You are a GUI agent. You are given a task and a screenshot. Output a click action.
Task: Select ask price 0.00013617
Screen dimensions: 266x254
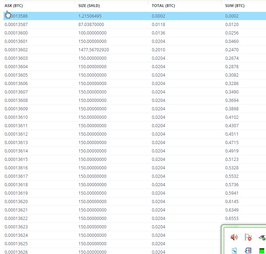[16, 176]
